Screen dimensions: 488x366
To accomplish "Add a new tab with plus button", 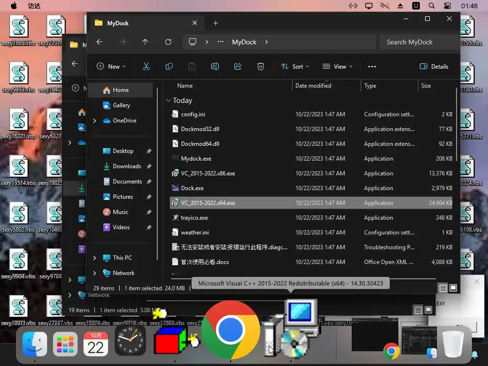I will point(216,23).
